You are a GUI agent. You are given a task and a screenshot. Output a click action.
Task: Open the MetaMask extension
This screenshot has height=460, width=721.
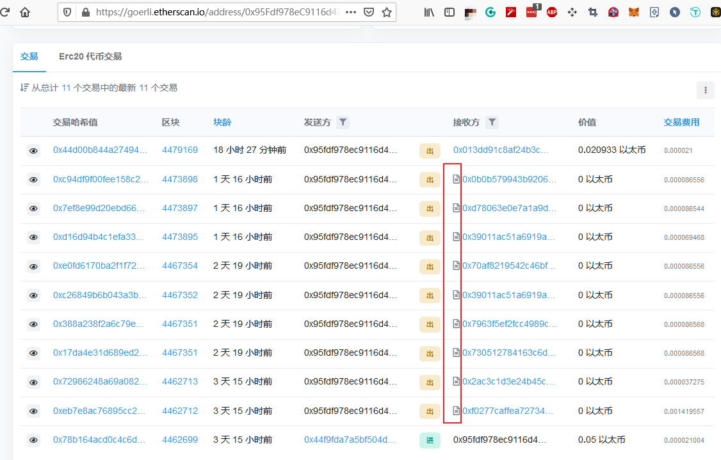tap(634, 12)
